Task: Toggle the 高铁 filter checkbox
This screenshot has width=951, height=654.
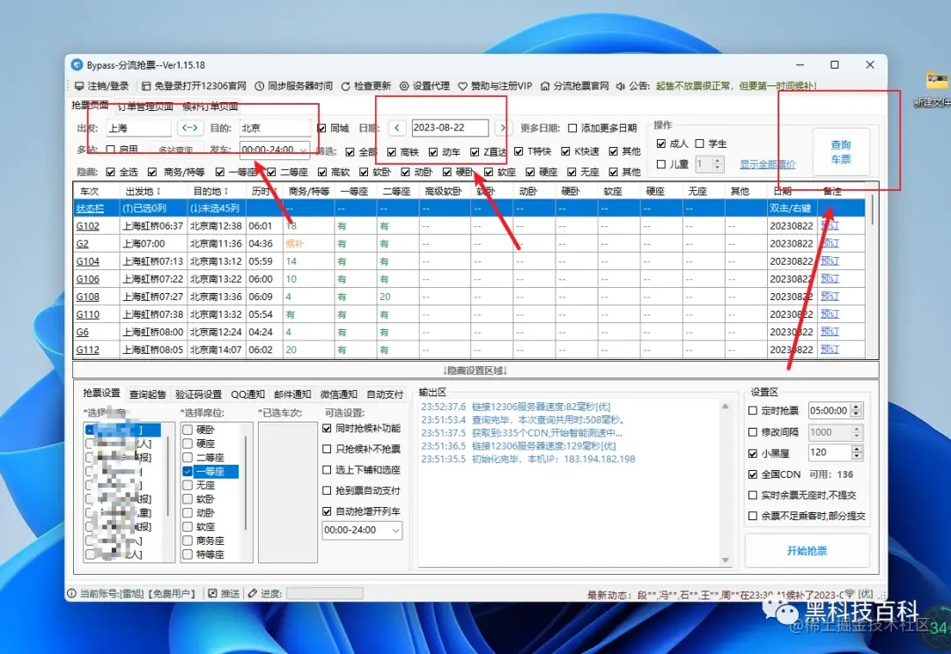Action: pos(392,151)
